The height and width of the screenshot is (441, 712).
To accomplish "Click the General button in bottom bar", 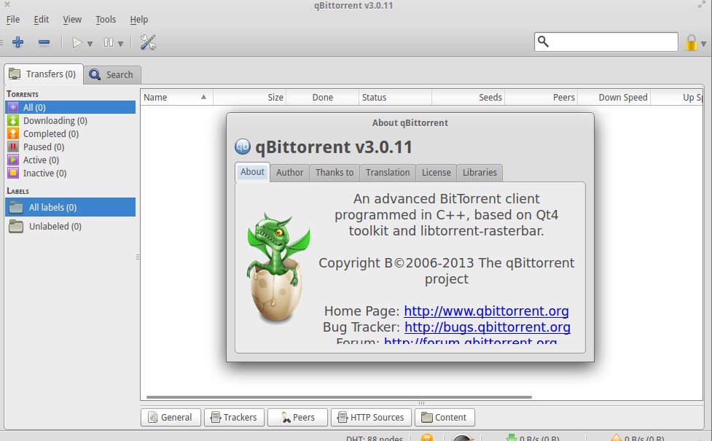I will 171,418.
